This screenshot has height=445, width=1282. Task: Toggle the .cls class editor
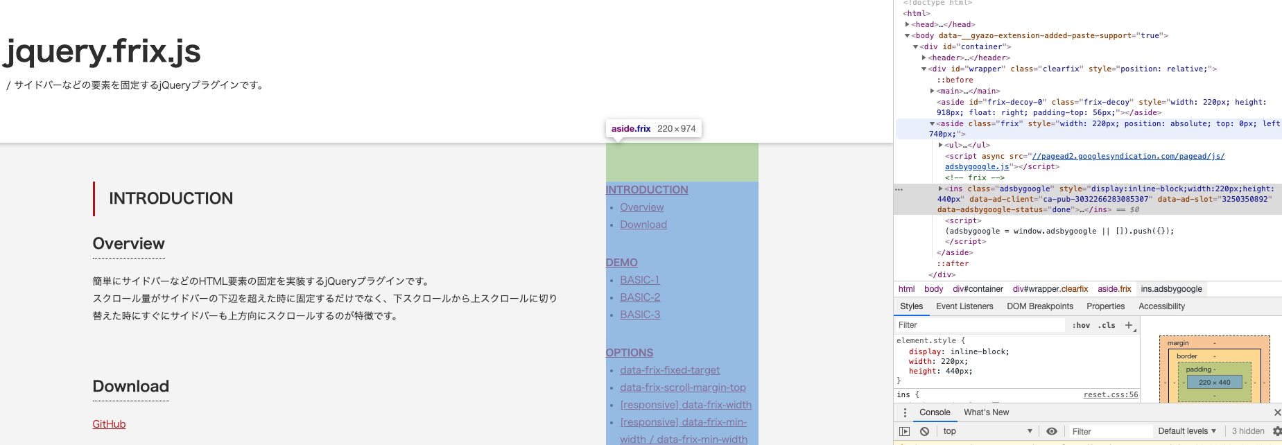[1107, 325]
